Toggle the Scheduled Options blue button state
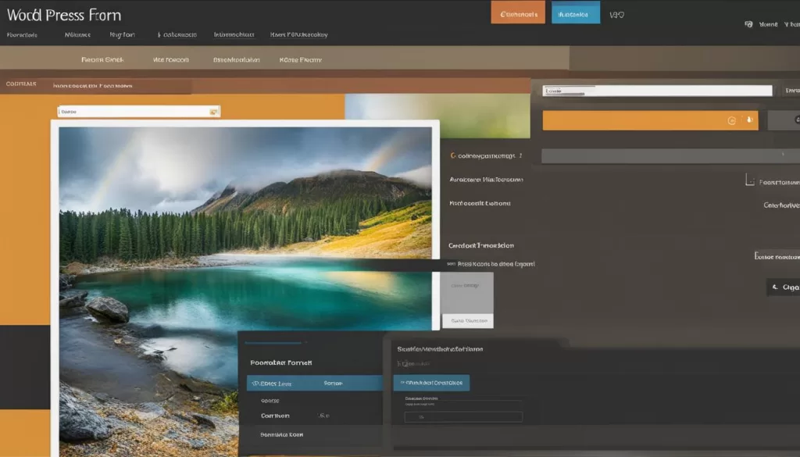 point(430,383)
